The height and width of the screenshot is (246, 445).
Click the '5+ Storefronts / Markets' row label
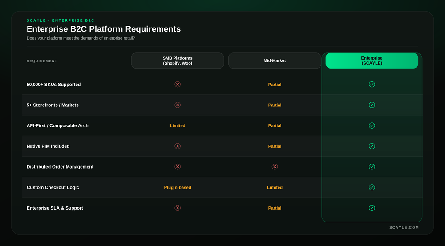point(53,105)
